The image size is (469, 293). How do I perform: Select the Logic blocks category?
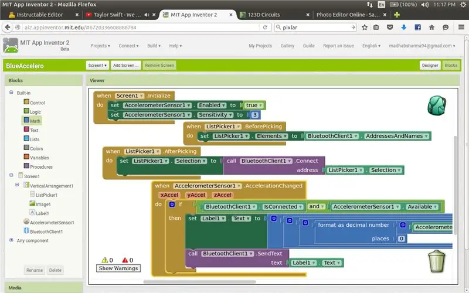click(32, 112)
